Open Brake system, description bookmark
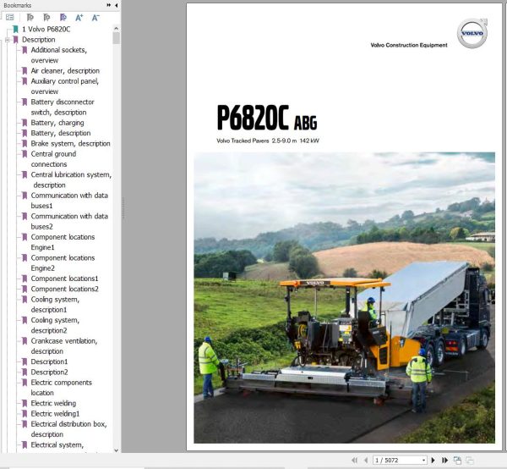 pyautogui.click(x=70, y=143)
